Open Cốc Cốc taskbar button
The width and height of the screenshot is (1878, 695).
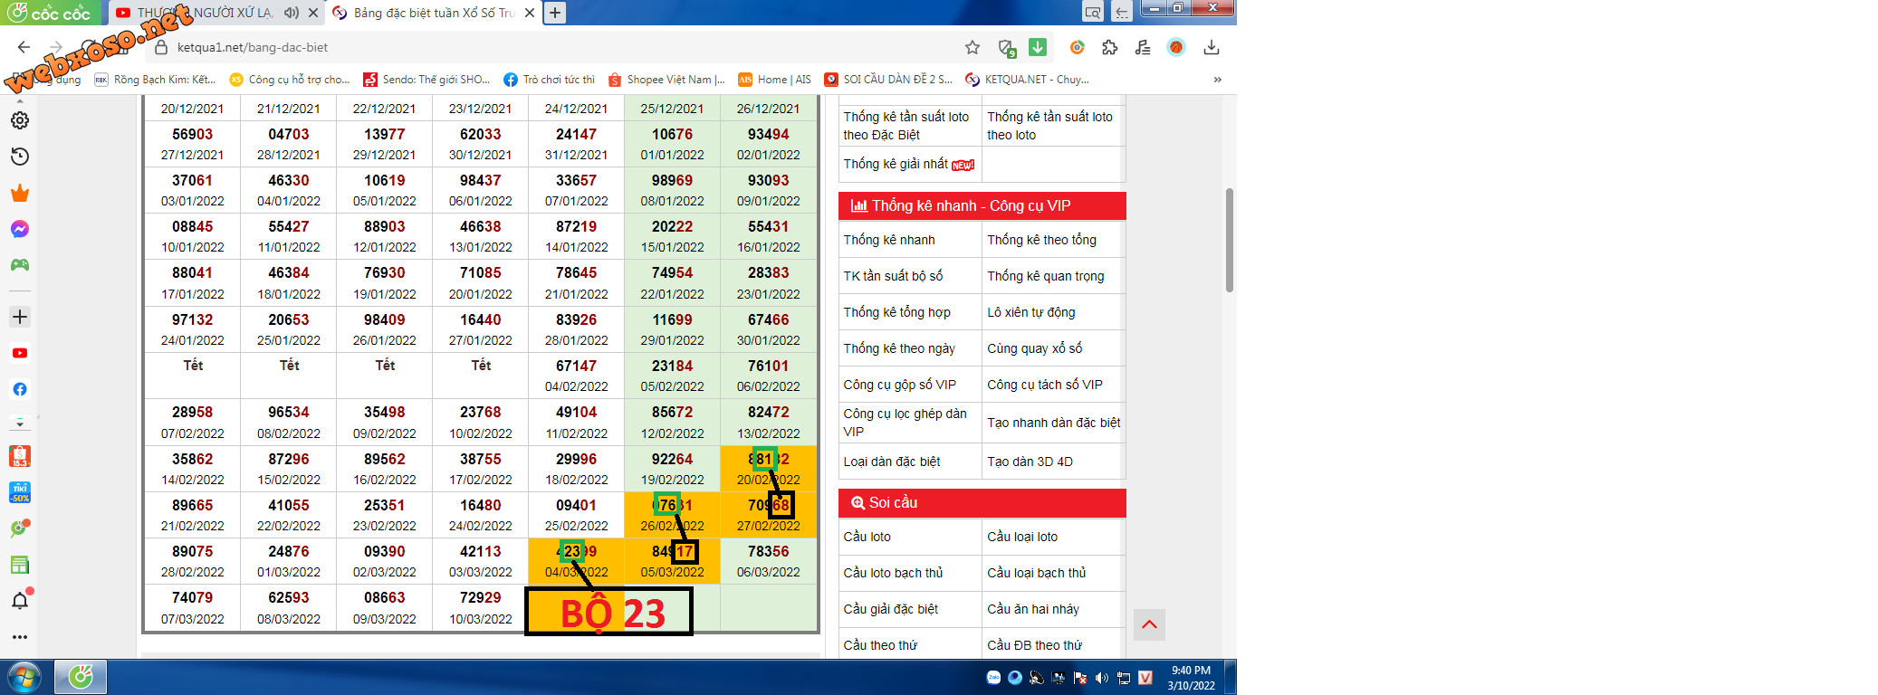[x=81, y=677]
